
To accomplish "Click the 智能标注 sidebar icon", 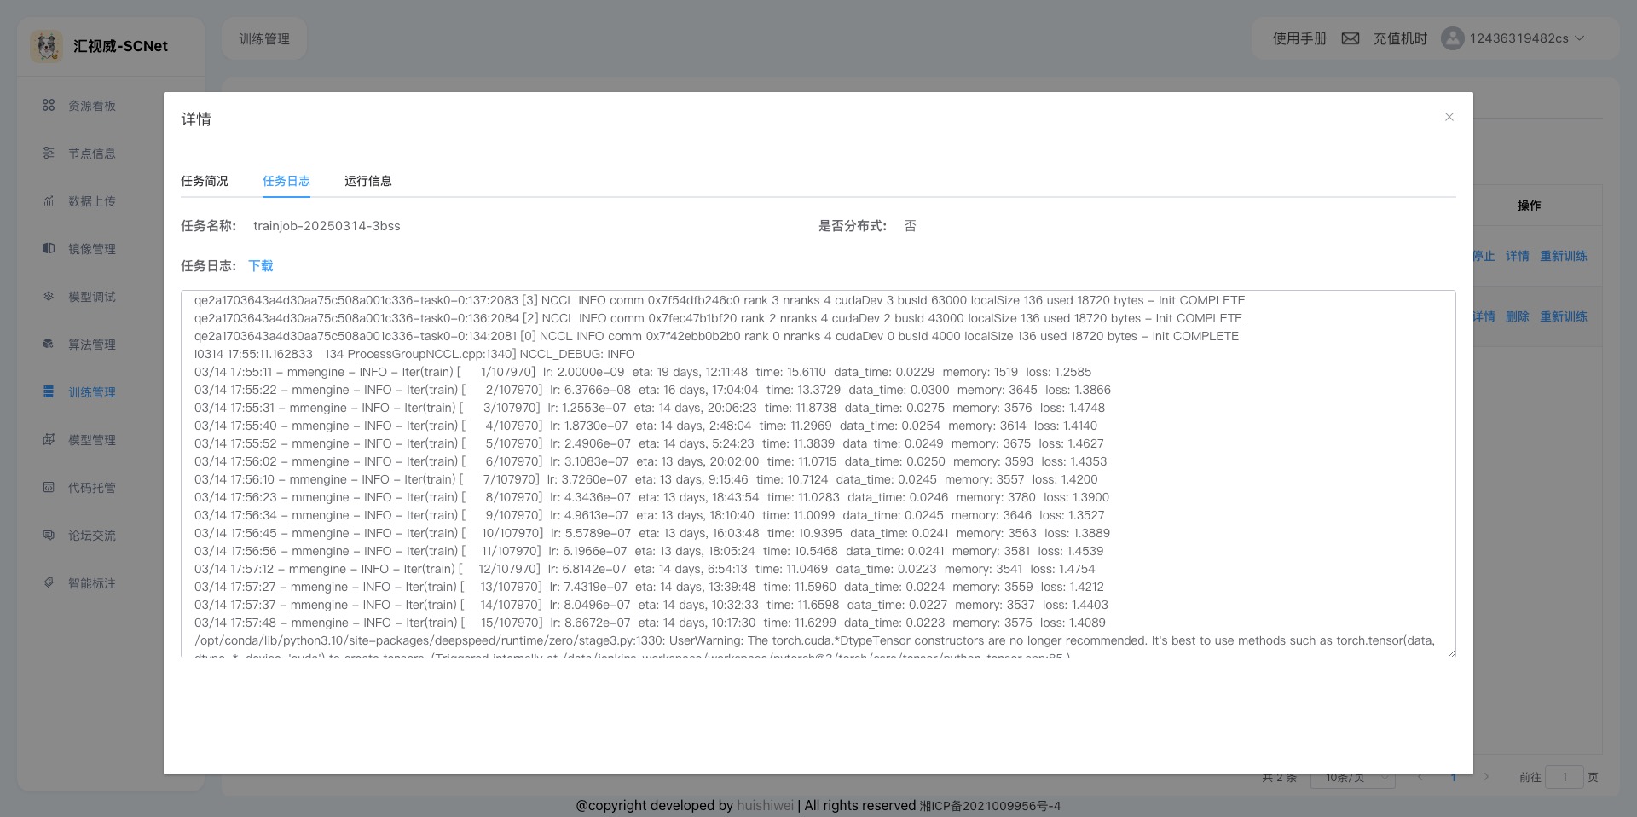I will coord(49,582).
